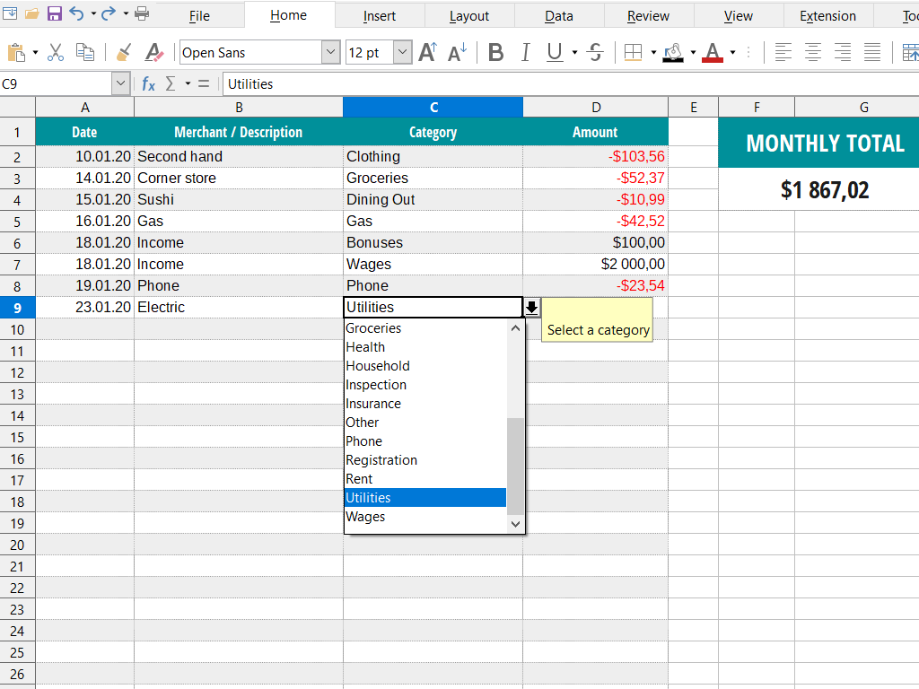Screen dimensions: 919x689
Task: Toggle strikethrough formatting
Action: click(594, 52)
